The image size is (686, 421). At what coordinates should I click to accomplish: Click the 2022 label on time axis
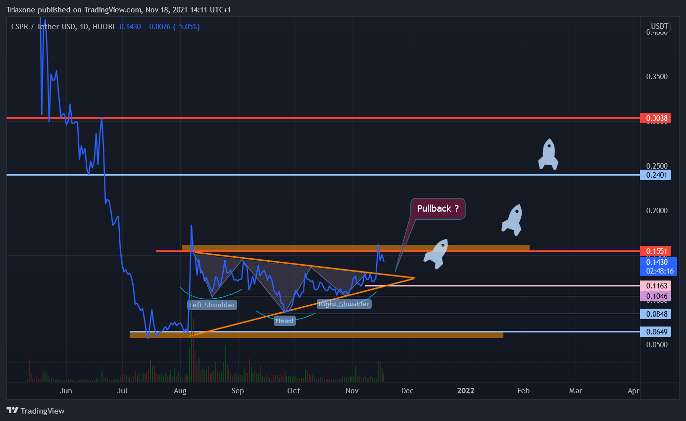(x=466, y=391)
